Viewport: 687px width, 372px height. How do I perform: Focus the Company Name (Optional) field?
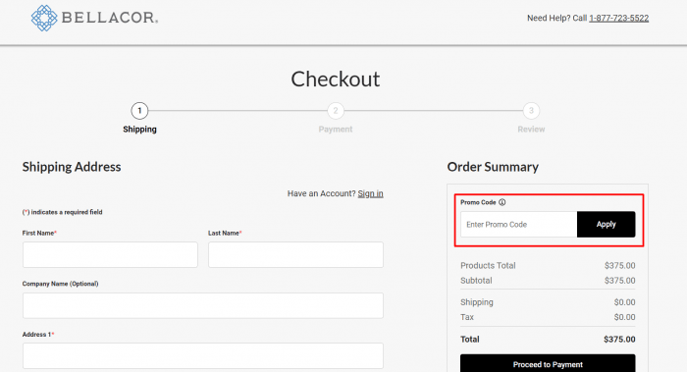click(x=203, y=305)
